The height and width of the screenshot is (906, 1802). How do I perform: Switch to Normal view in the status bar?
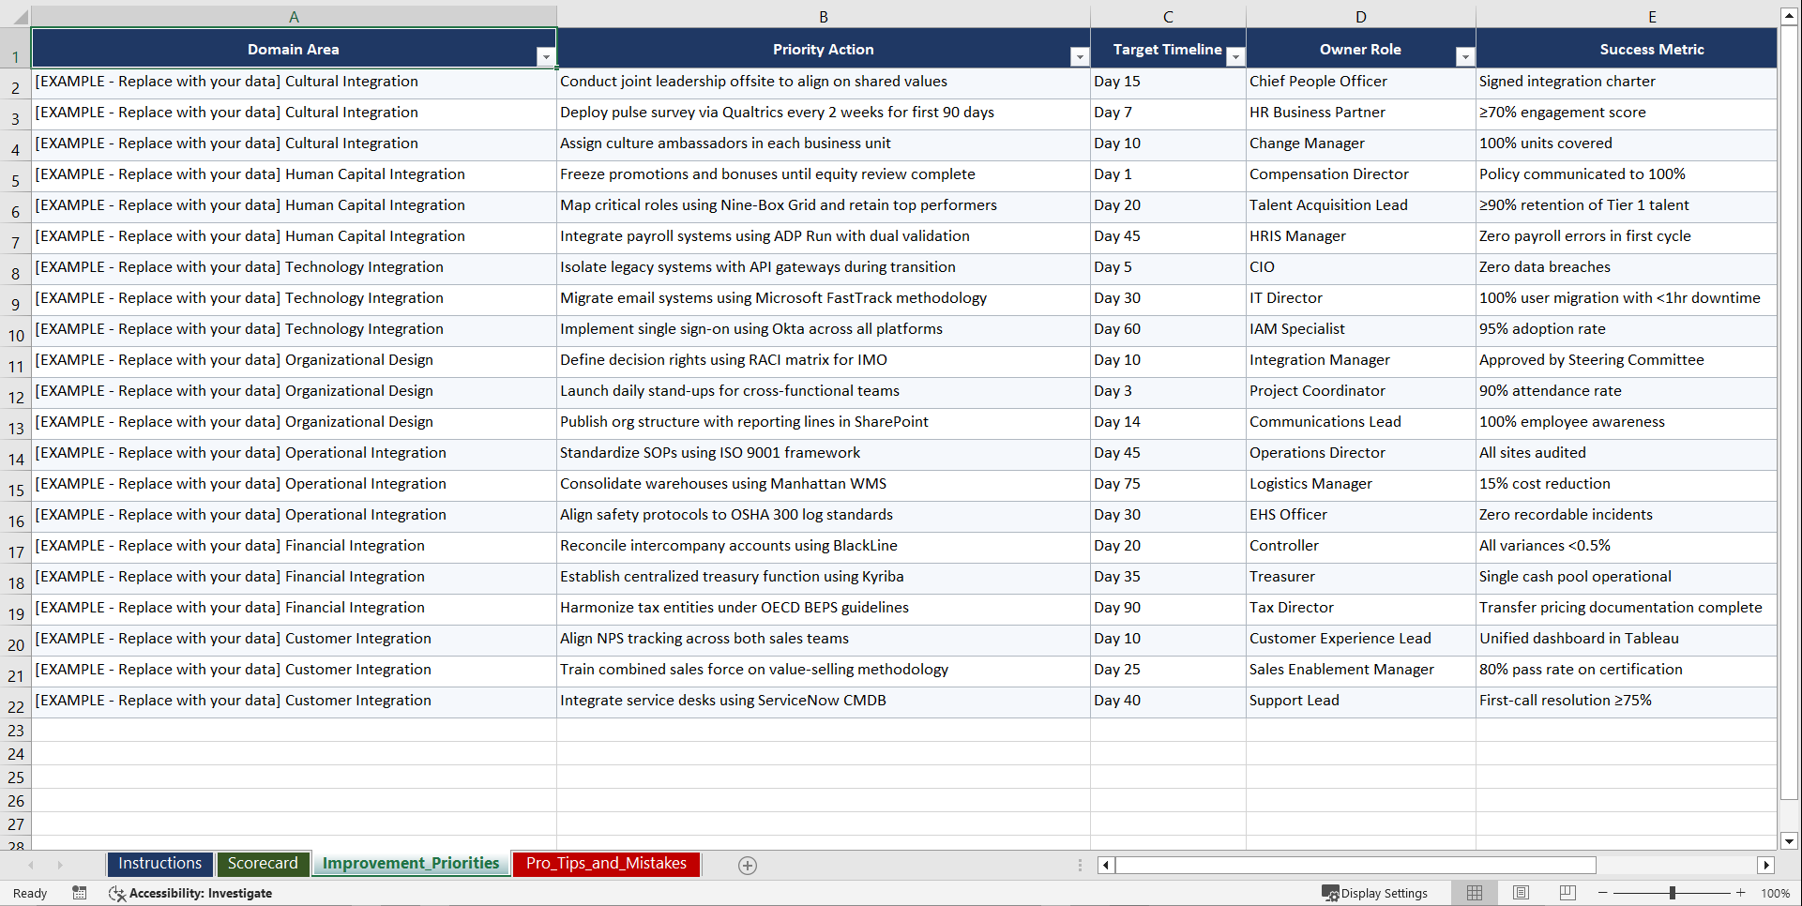pos(1474,893)
